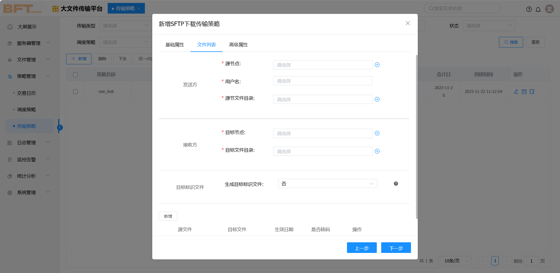This screenshot has height=273, width=560.
Task: Click the 统计分析 pie chart icon
Action: coord(10,176)
